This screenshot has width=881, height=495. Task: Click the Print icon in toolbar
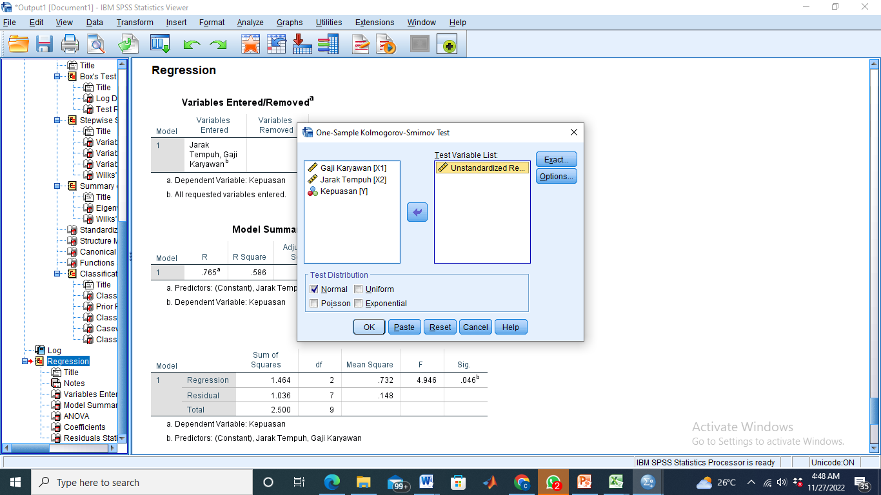(x=70, y=44)
